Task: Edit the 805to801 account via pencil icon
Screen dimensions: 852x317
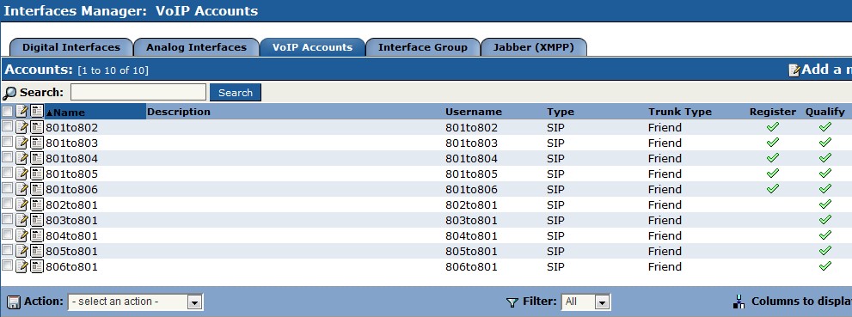Action: click(x=21, y=251)
